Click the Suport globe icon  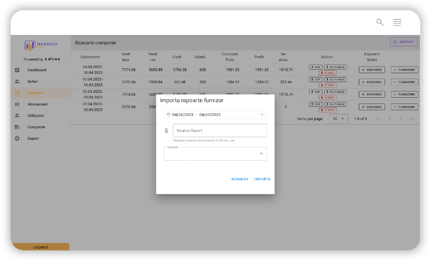click(x=17, y=138)
